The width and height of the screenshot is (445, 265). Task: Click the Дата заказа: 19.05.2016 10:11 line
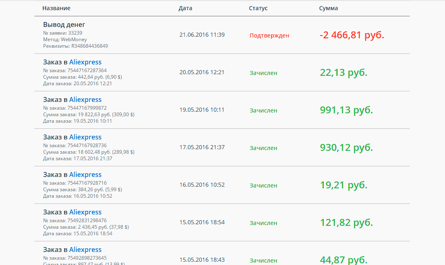click(78, 121)
